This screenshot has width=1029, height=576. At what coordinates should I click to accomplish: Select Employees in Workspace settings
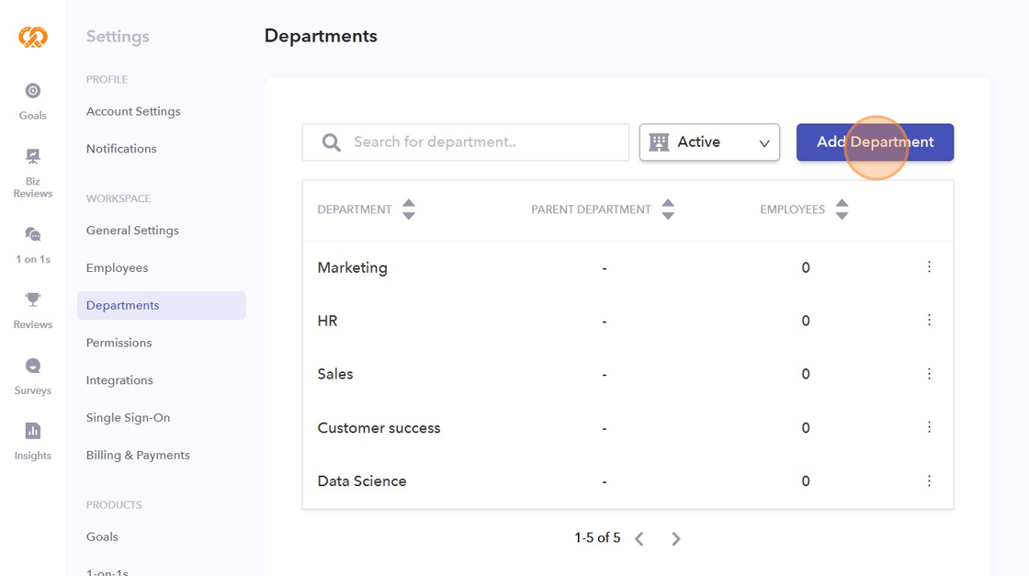(x=117, y=268)
